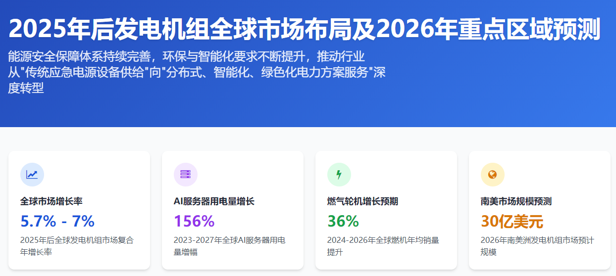Click the orange 30亿美元 value
This screenshot has width=616, height=276.
coord(512,221)
